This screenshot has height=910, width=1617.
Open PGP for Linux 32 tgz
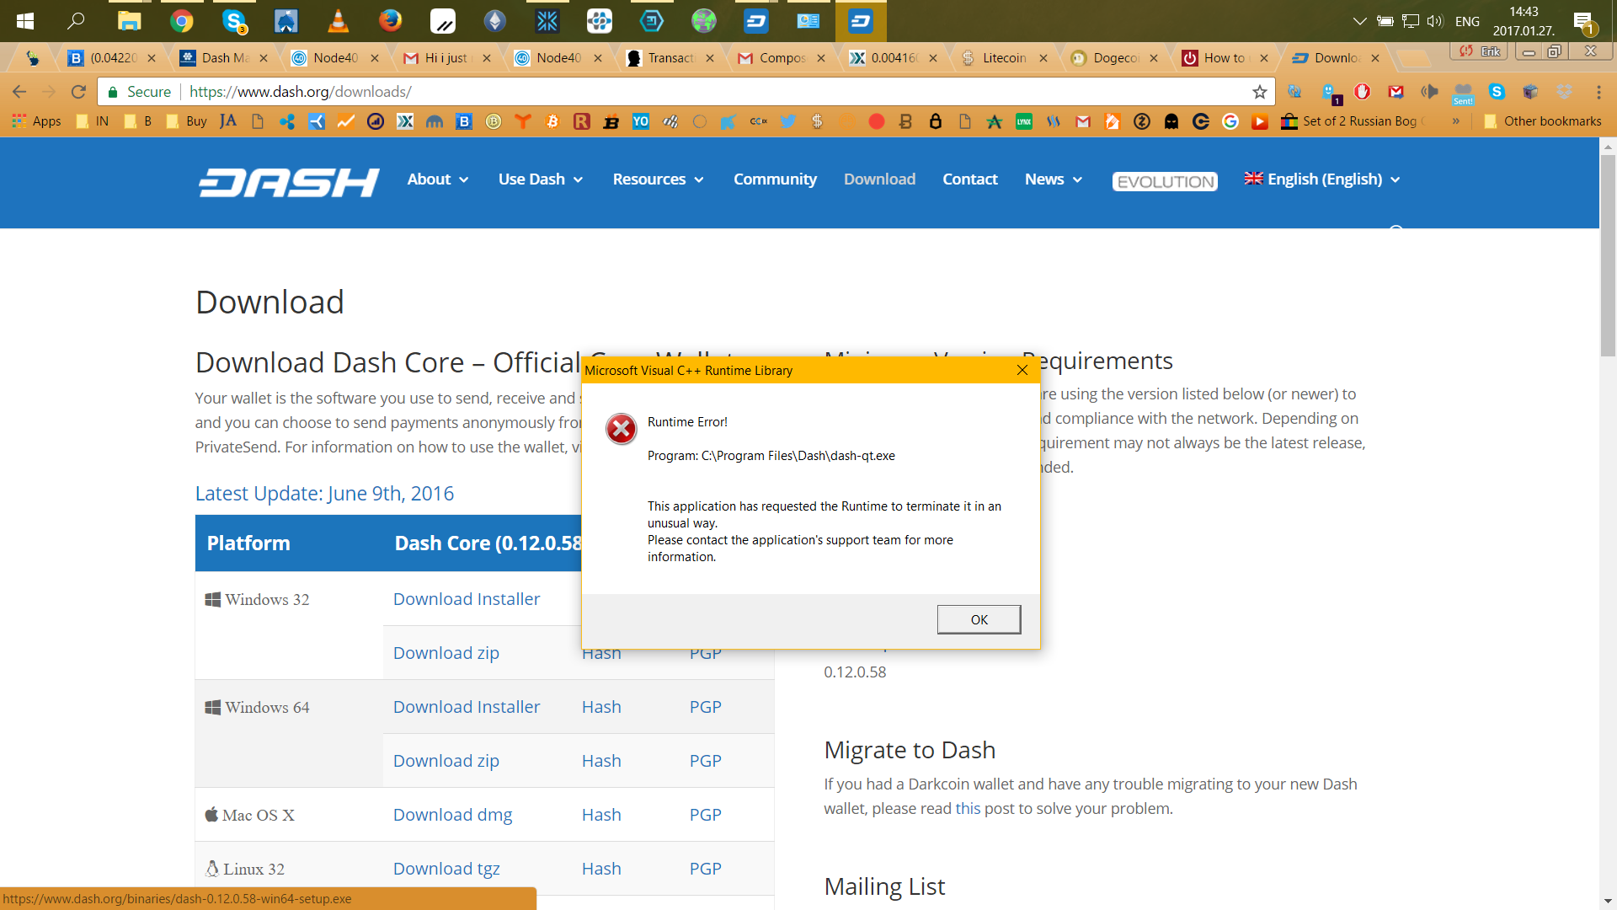pyautogui.click(x=705, y=869)
